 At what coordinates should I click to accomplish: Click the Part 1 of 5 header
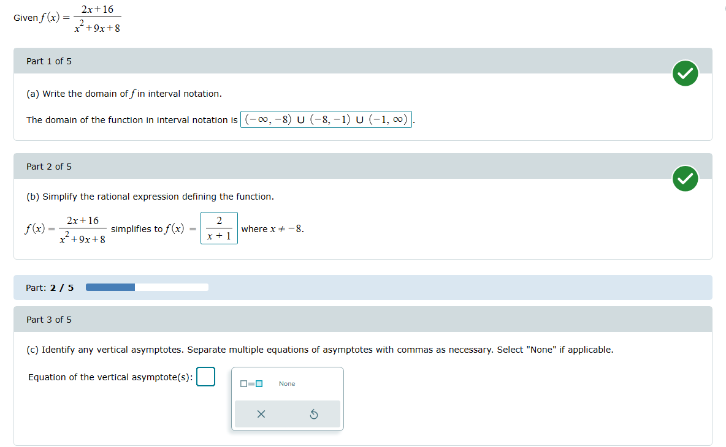pyautogui.click(x=50, y=61)
